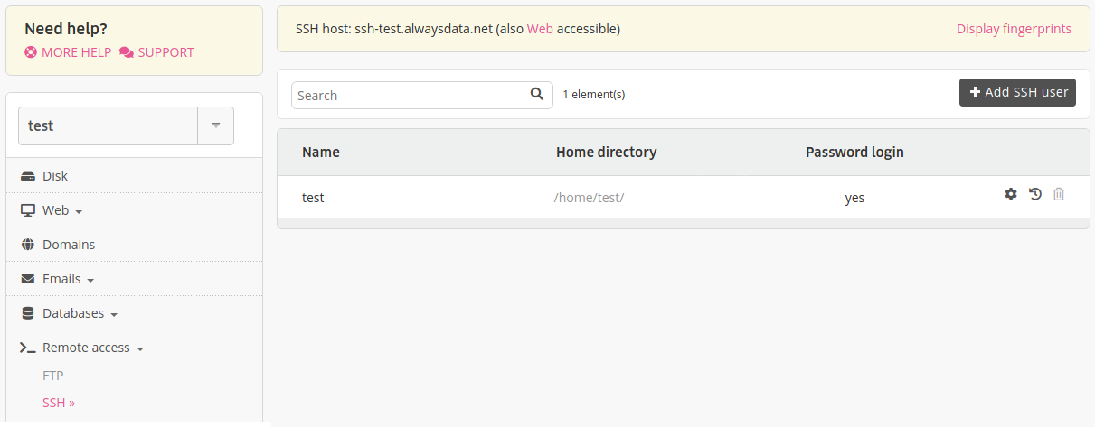The height and width of the screenshot is (427, 1095).
Task: Expand the Web menu caret
Action: click(79, 212)
